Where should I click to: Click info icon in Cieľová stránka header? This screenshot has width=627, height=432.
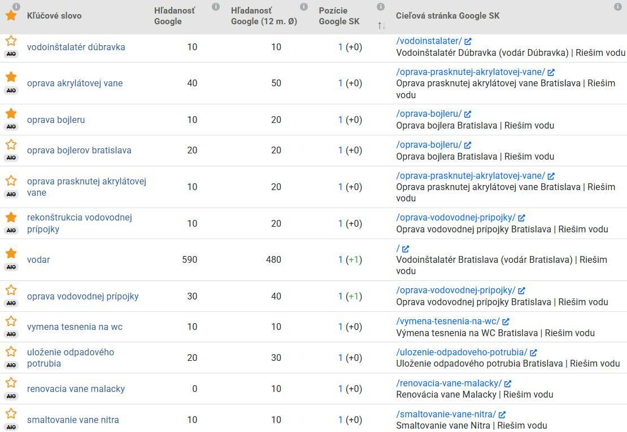click(618, 7)
